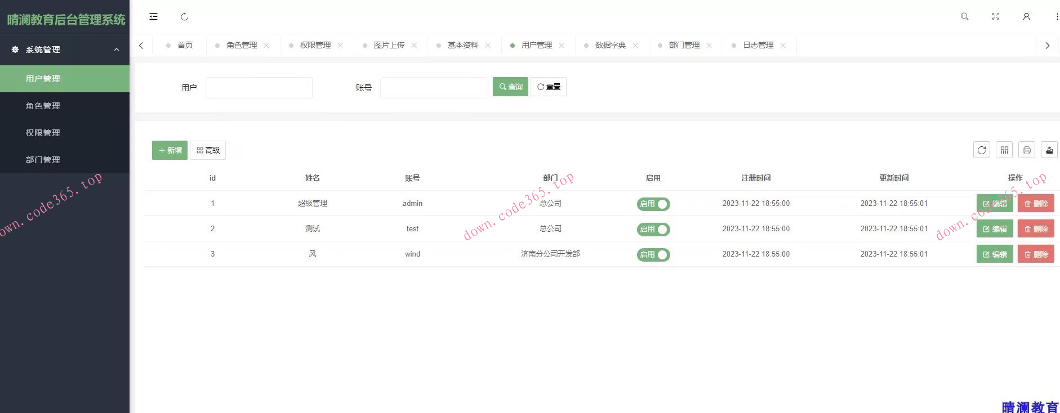Image resolution: width=1060 pixels, height=413 pixels.
Task: Collapse the sidebar with the menu fold icon
Action: click(153, 17)
